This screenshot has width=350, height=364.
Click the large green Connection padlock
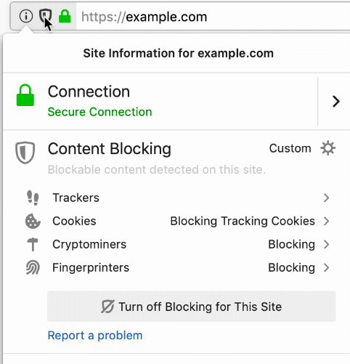(25, 95)
